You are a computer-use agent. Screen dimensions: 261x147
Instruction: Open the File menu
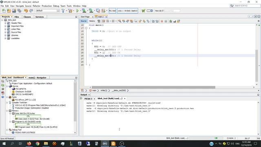tap(2, 6)
